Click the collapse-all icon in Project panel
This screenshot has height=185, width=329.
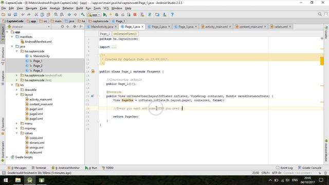pyautogui.click(x=67, y=27)
